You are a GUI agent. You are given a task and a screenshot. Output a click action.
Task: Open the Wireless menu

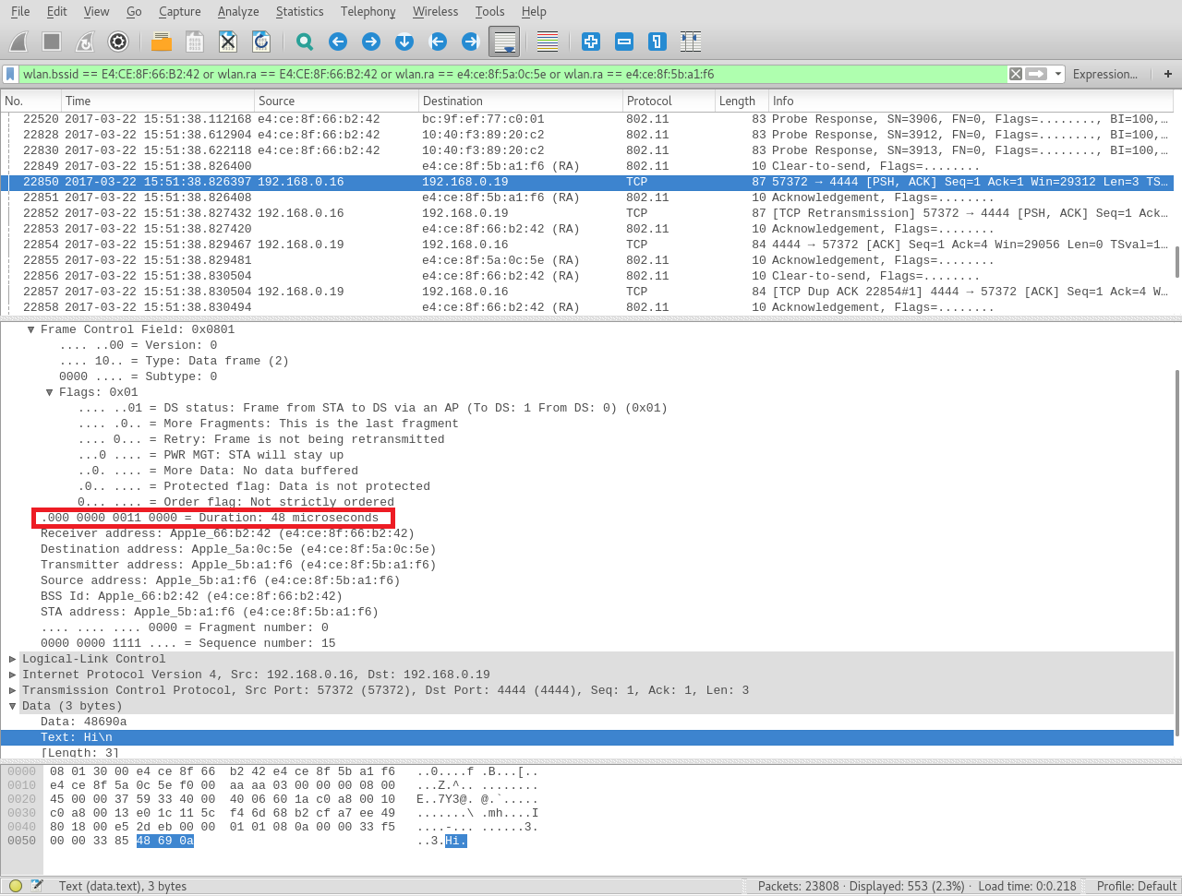(x=435, y=11)
